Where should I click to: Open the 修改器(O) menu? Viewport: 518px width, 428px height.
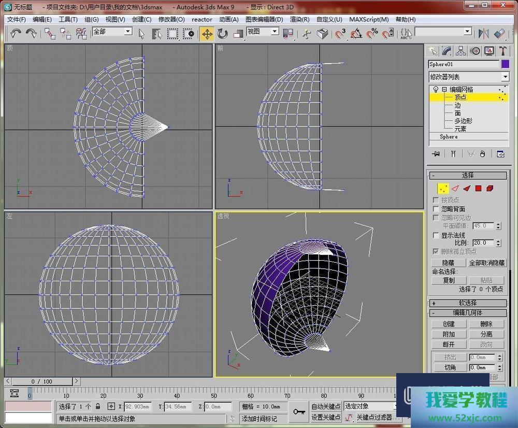point(171,20)
